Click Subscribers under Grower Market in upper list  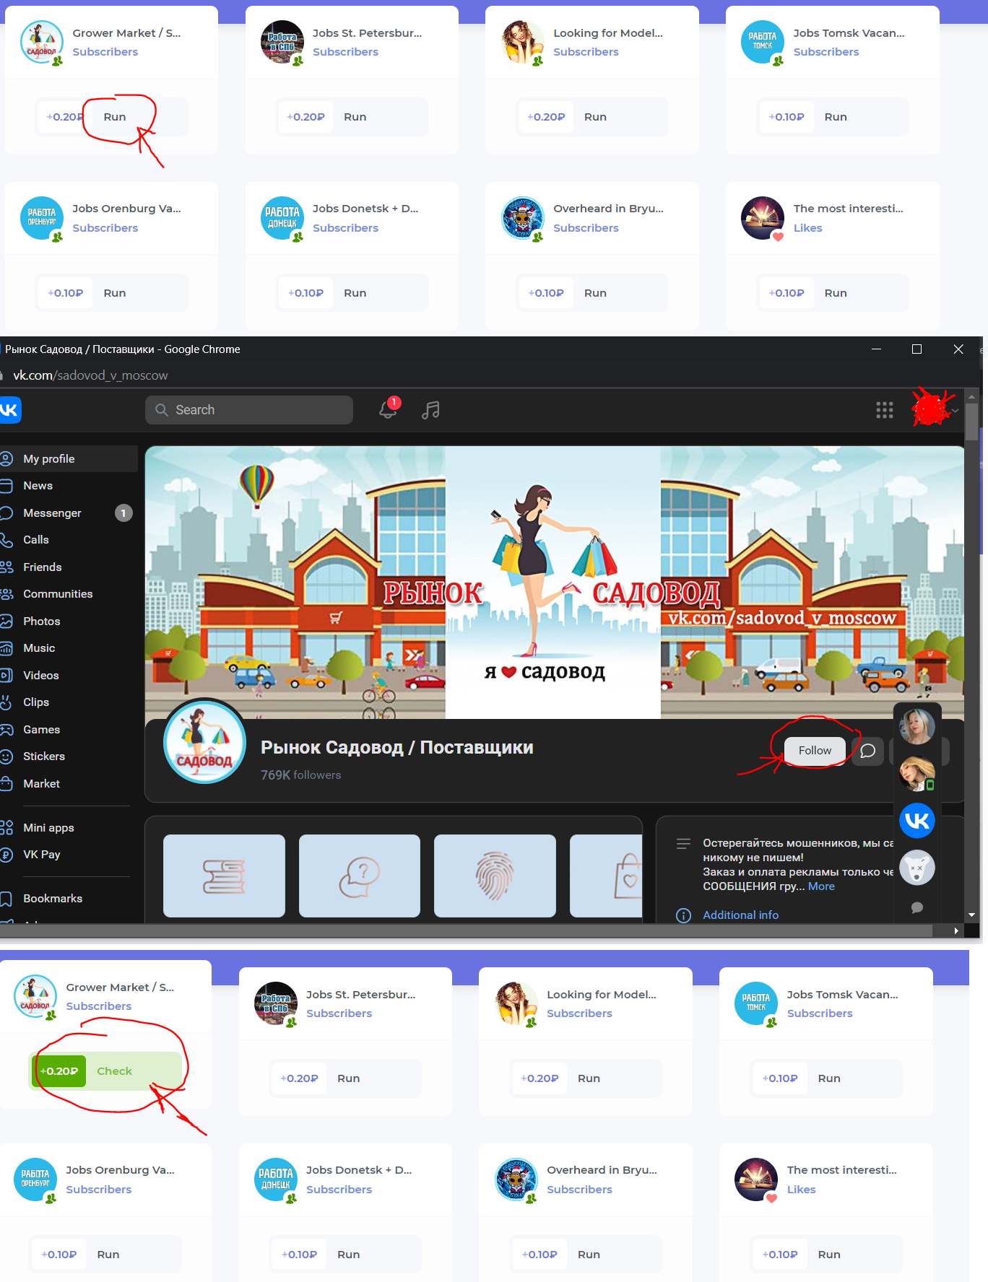(x=105, y=52)
